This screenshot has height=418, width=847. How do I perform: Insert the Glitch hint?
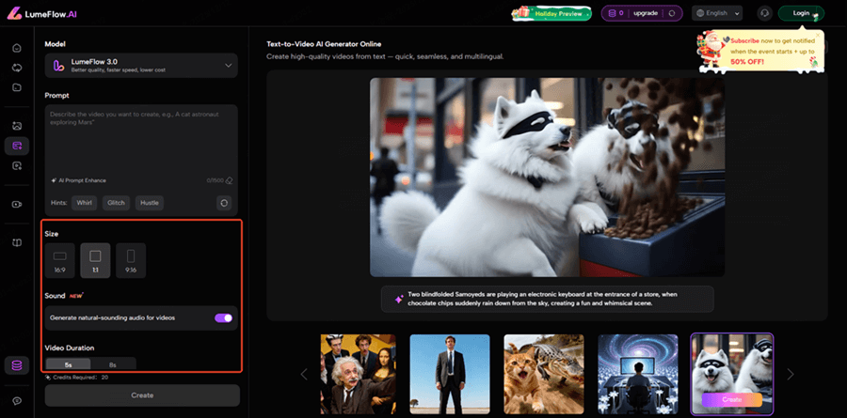tap(116, 203)
